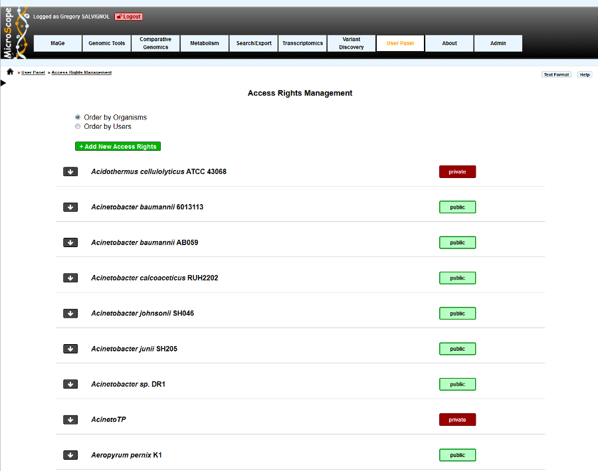This screenshot has width=598, height=471.
Task: Expand Acidothermus cellulolyticus ATCC 43068 row arrow
Action: pyautogui.click(x=70, y=171)
